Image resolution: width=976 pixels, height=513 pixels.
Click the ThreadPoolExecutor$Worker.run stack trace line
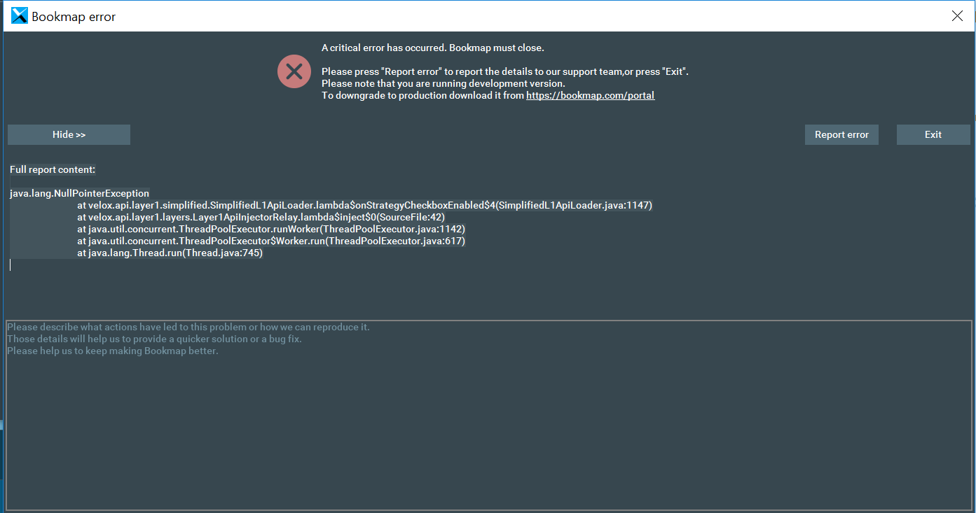coord(271,241)
